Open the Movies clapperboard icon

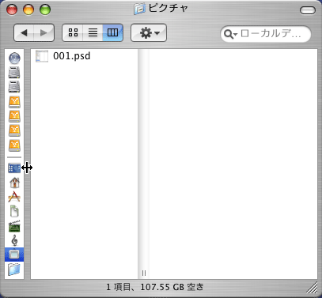click(x=14, y=226)
